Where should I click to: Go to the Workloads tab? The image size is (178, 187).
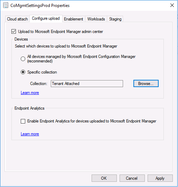(96, 19)
